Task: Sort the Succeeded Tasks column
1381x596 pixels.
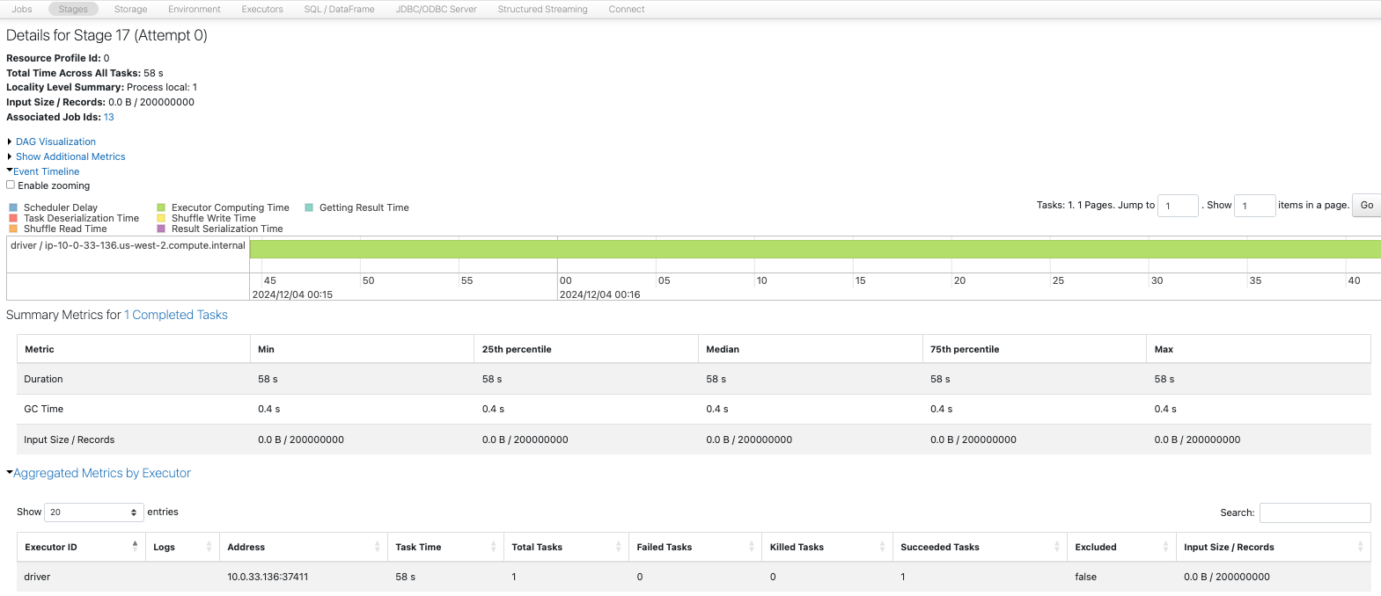Action: tap(980, 547)
